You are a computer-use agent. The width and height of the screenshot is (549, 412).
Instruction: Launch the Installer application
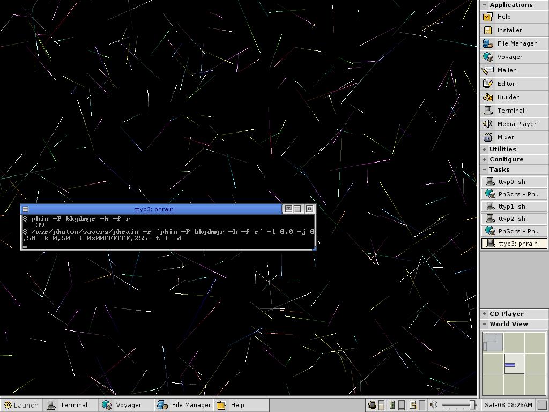click(x=514, y=30)
